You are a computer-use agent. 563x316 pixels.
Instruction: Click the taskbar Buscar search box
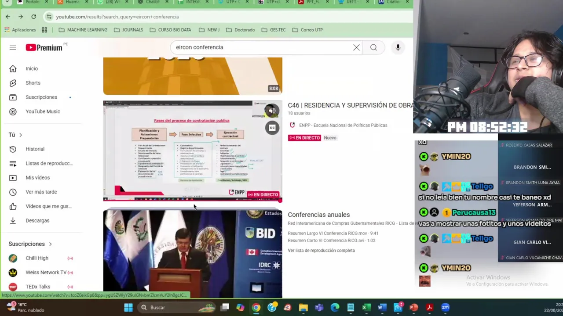(176, 307)
